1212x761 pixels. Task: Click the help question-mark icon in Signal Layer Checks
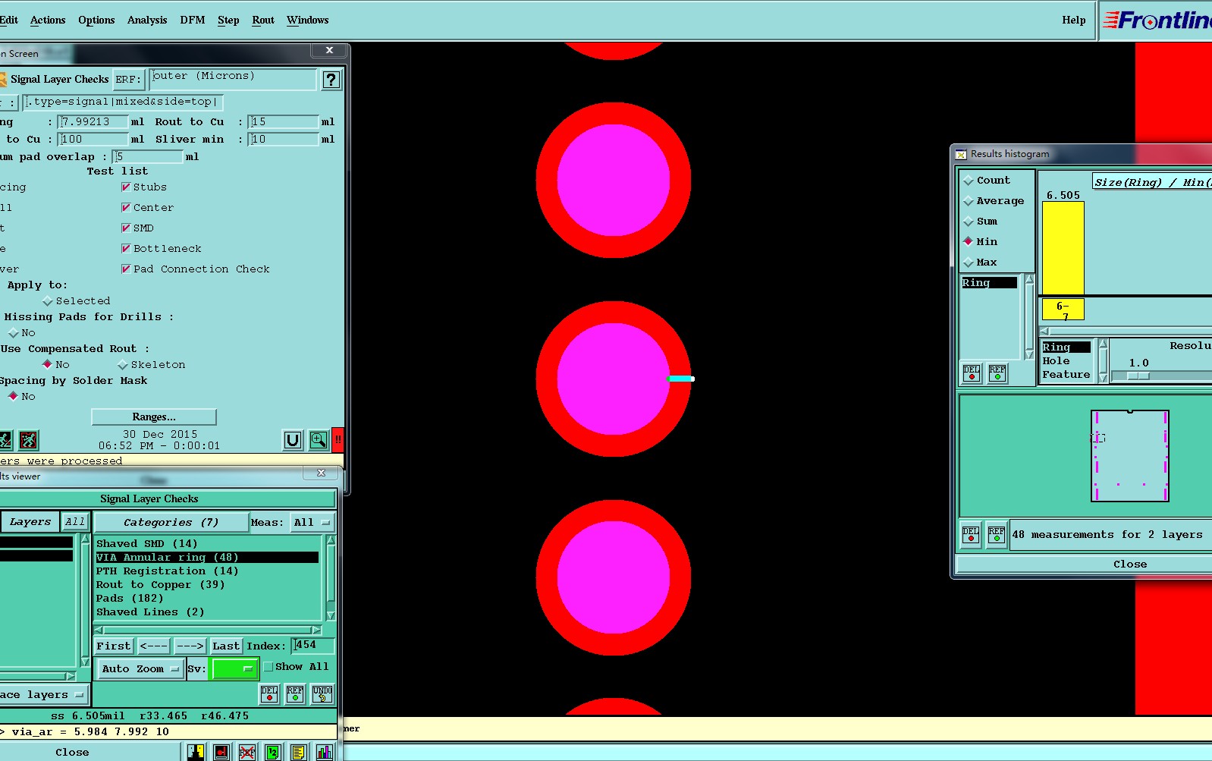click(x=331, y=80)
